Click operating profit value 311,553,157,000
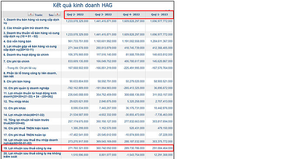Image resolution: width=300 pixels, height=159 pixels. (163, 95)
